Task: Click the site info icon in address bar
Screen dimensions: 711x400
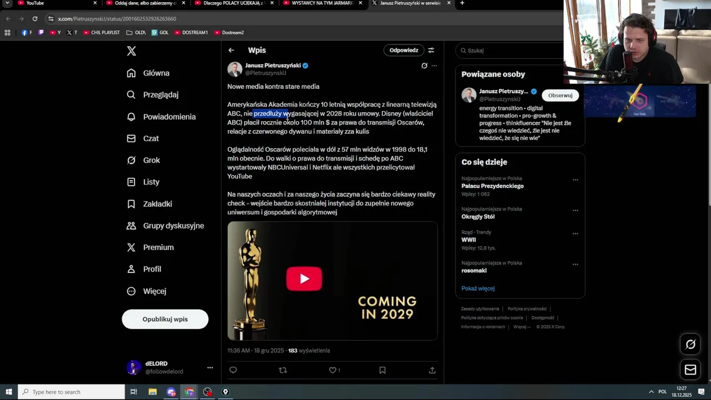Action: pos(51,19)
